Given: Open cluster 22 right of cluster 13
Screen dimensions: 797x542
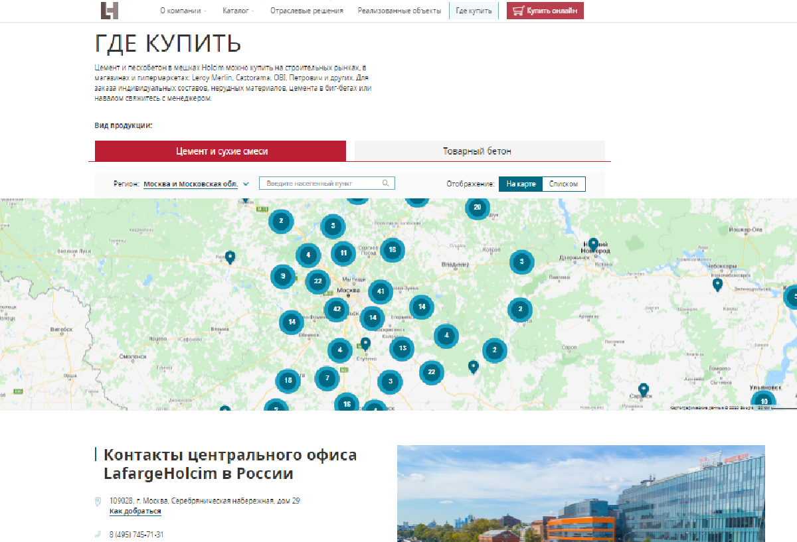Looking at the screenshot, I should tap(432, 372).
